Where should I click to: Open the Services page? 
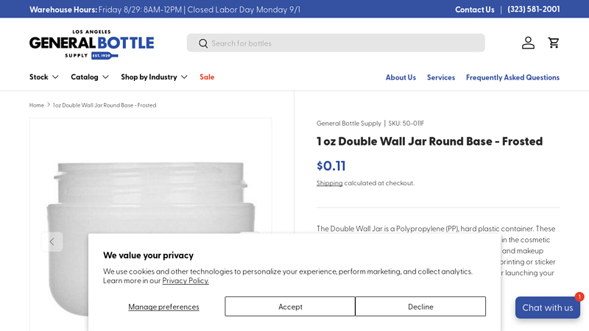(x=440, y=77)
